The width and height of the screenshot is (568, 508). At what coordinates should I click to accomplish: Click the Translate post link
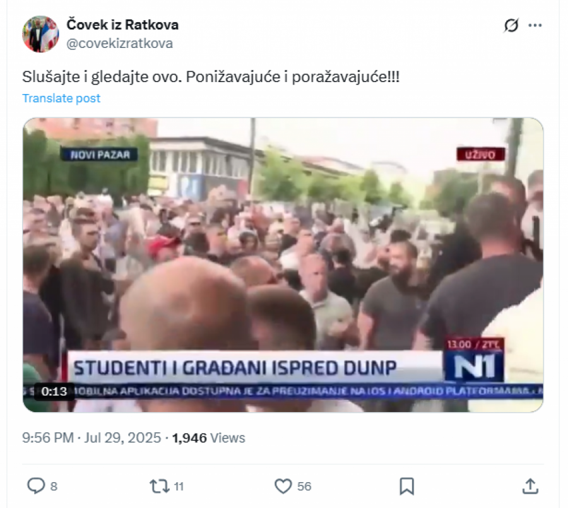coord(61,98)
